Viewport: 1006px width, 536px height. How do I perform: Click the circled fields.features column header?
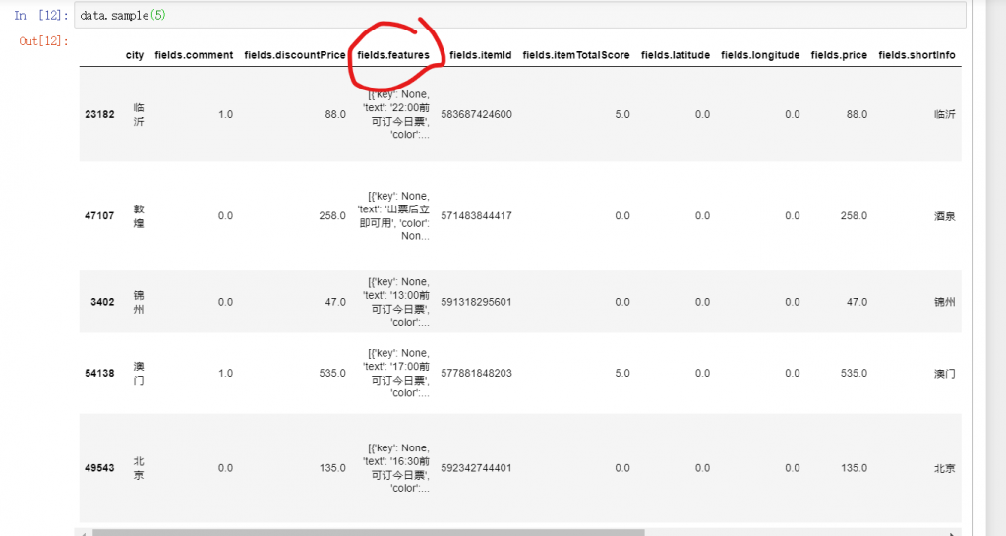point(393,55)
